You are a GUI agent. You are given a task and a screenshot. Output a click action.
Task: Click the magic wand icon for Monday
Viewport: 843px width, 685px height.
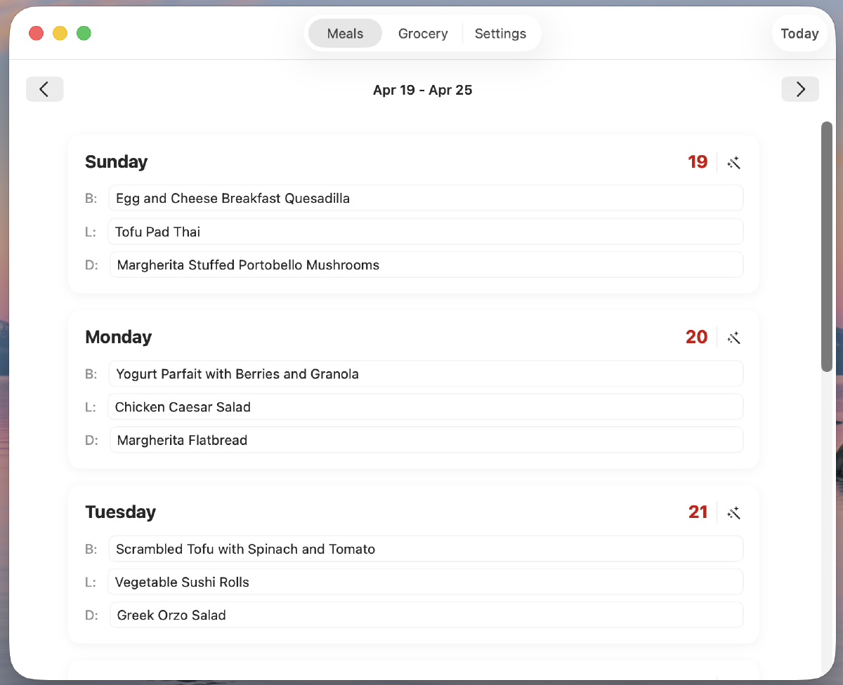click(734, 338)
